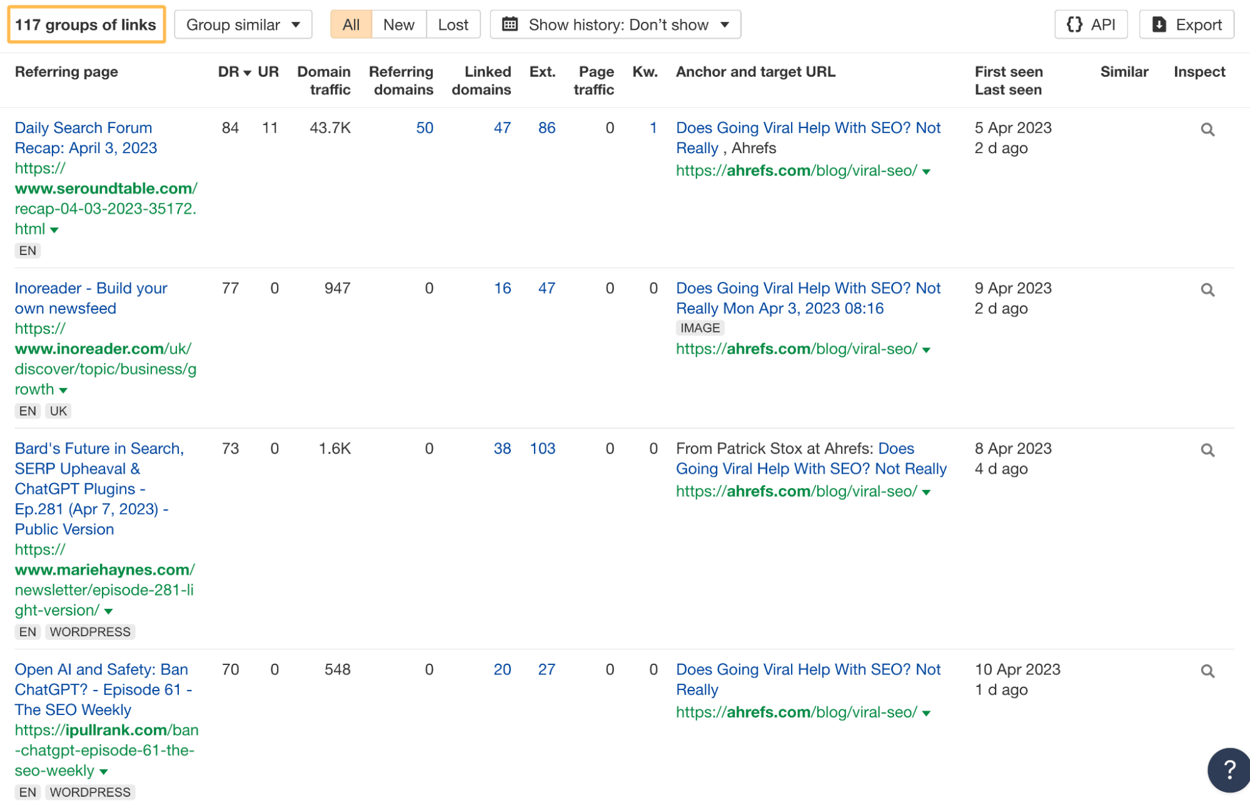Toggle DR column sort direction
This screenshot has height=805, width=1250.
[246, 71]
